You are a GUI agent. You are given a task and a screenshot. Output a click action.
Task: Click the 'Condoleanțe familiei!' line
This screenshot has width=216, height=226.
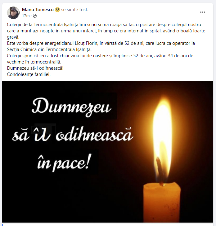[29, 74]
